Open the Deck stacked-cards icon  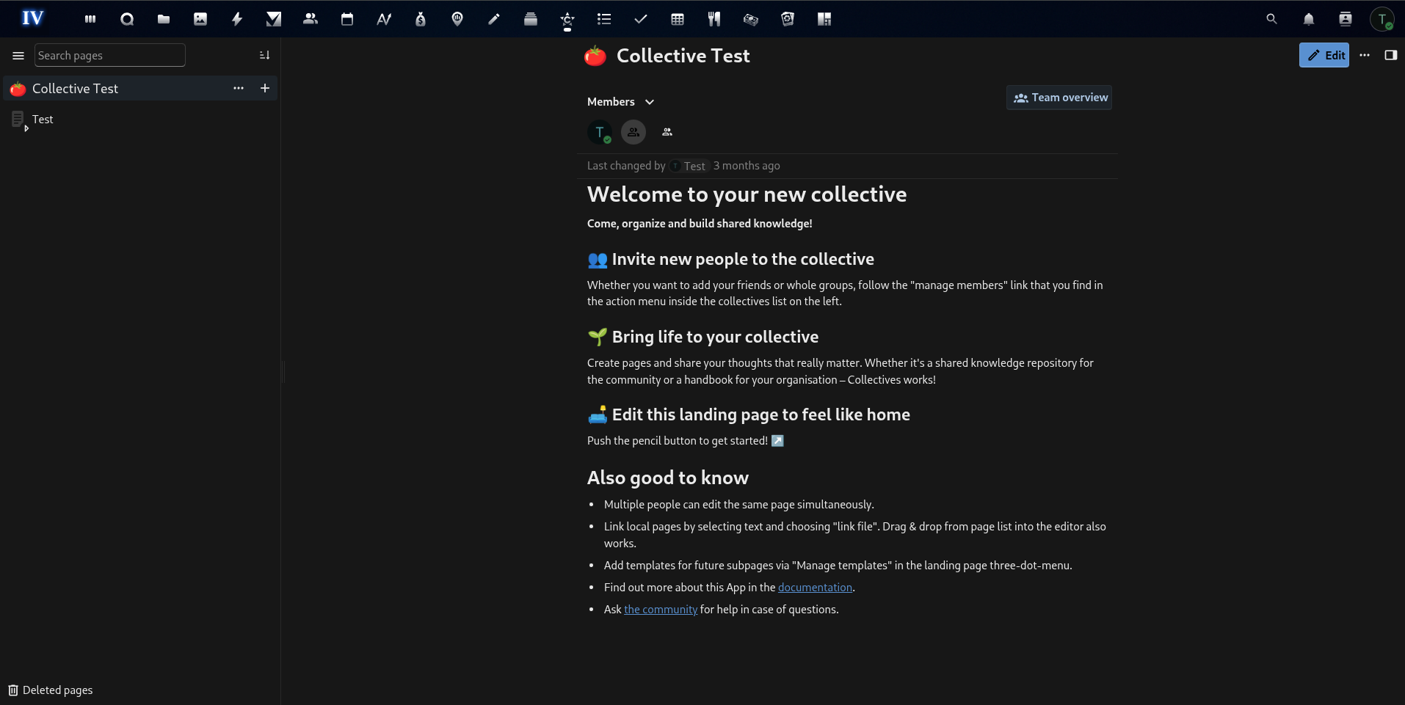[x=531, y=18]
